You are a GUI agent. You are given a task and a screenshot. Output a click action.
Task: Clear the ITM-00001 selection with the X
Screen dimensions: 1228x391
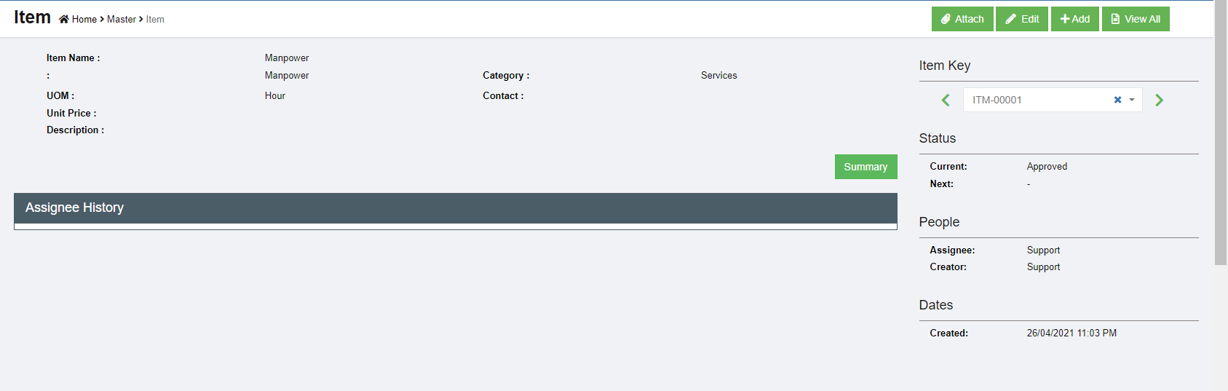tap(1117, 100)
